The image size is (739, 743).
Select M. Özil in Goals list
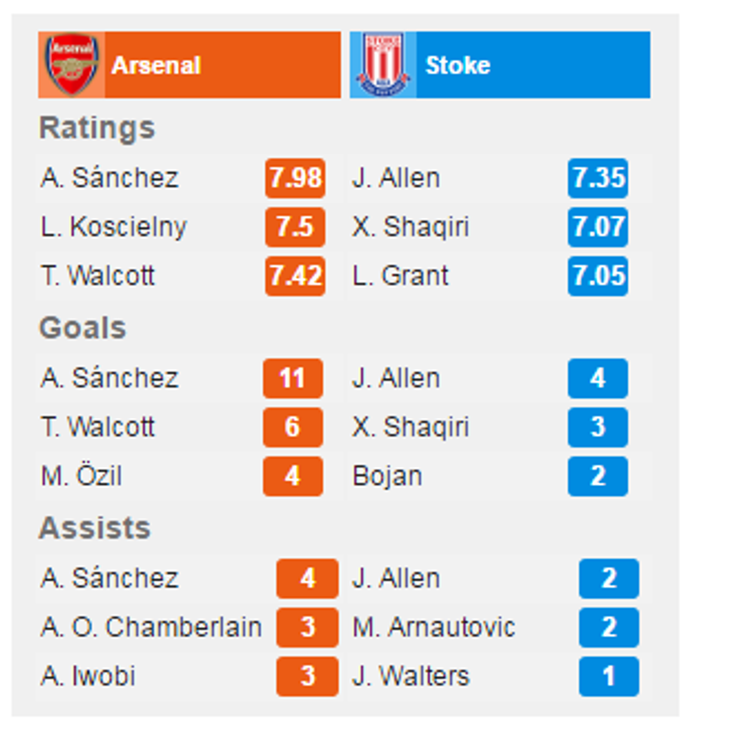coord(81,476)
